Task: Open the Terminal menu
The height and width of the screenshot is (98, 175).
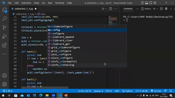Action: pos(60,3)
